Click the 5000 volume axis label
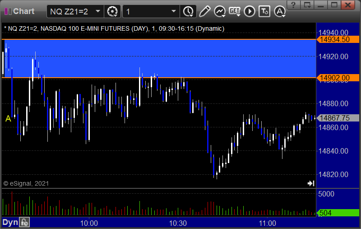Screen dimensions: 361x229 tap(326, 194)
